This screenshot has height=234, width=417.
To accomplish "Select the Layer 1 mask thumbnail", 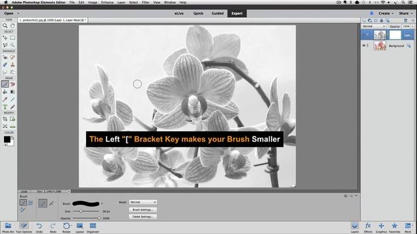I will click(x=395, y=34).
